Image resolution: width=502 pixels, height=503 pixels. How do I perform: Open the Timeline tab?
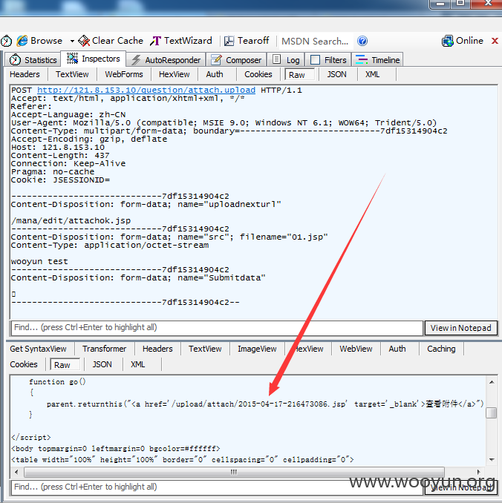tap(378, 60)
